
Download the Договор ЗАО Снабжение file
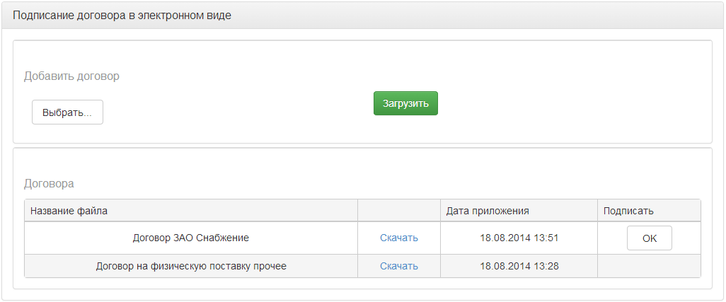pos(399,238)
